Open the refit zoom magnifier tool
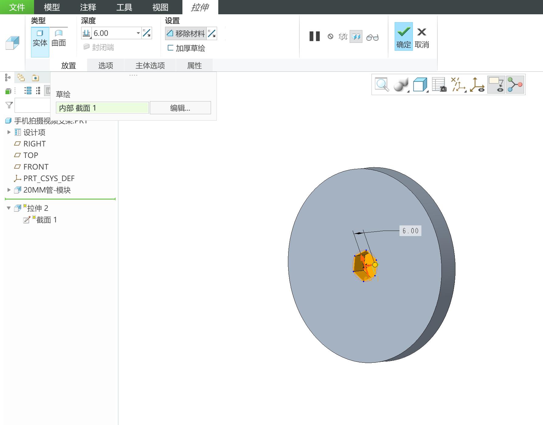 tap(382, 85)
